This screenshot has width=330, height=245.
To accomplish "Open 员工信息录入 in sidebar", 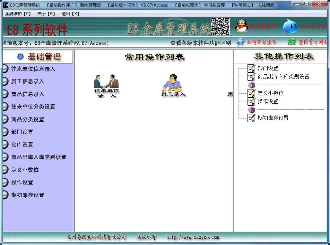I will point(28,82).
